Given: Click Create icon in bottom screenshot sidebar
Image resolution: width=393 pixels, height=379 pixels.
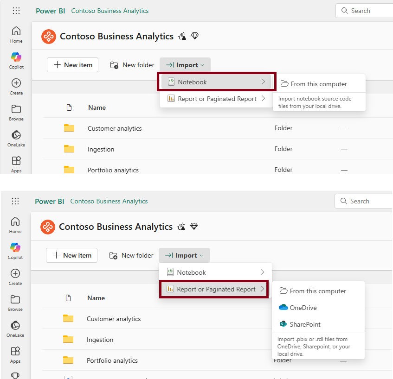Looking at the screenshot, I should [x=15, y=273].
